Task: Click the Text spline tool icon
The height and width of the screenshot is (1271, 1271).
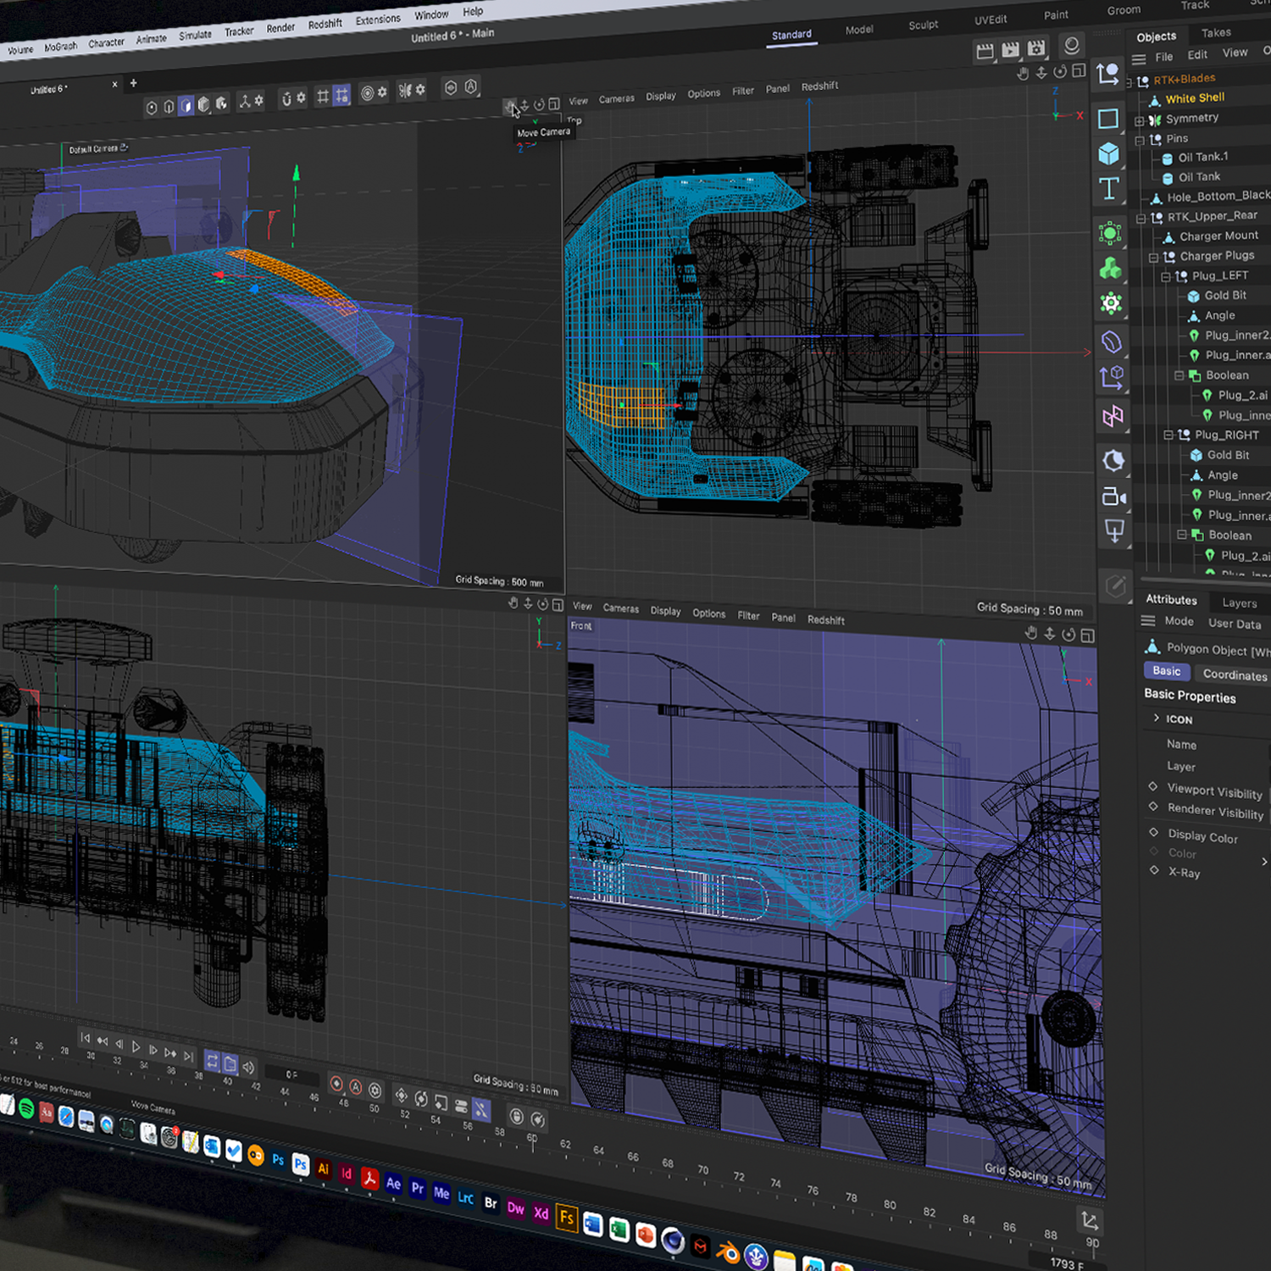Action: [1109, 189]
